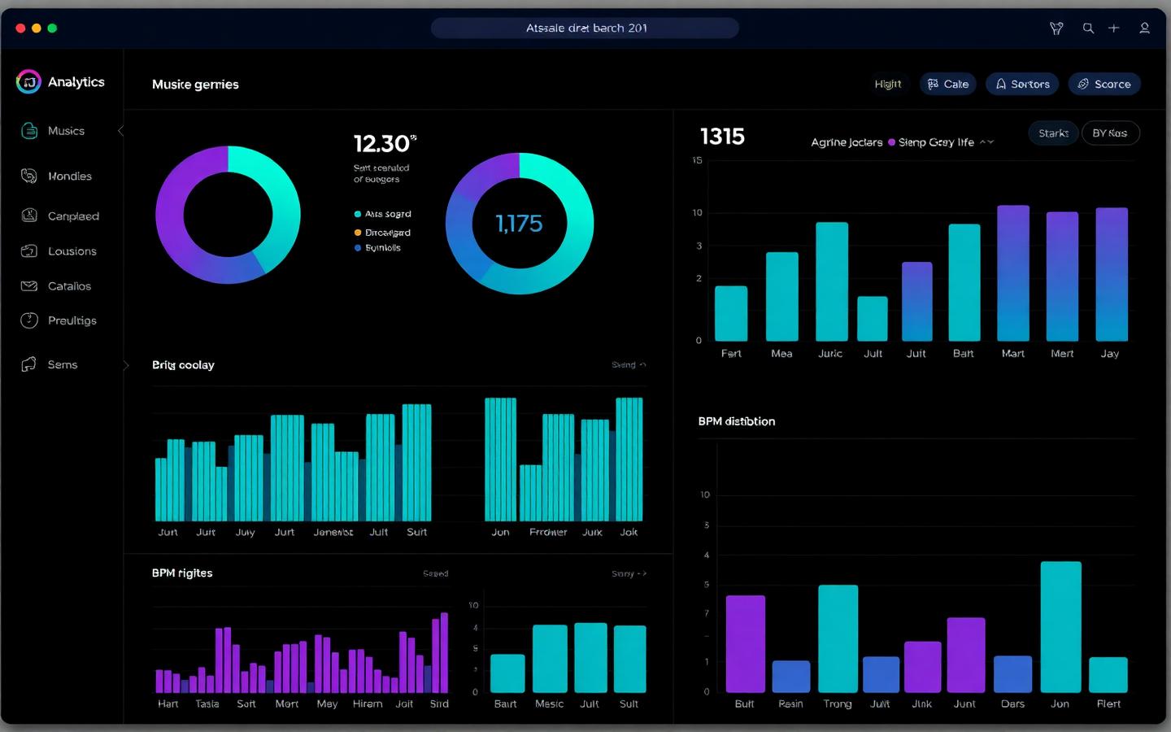Click the Hart axis label
The height and width of the screenshot is (732, 1171).
coord(168,704)
